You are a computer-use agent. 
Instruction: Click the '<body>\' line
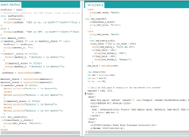(x=92, y=122)
